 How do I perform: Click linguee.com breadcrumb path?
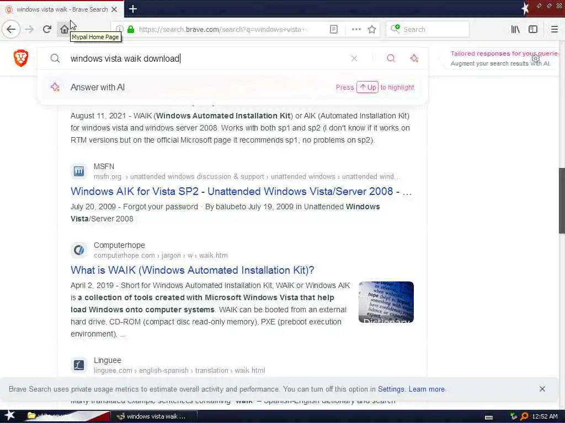[x=179, y=371]
